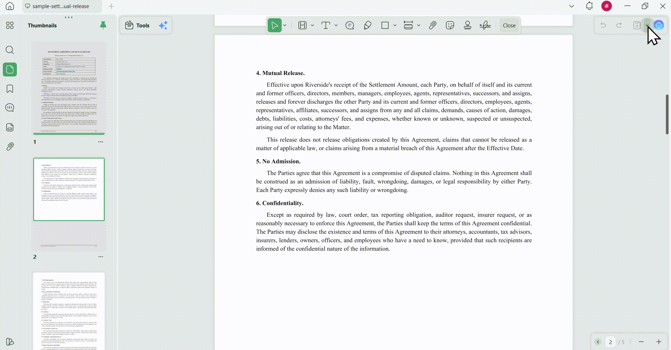Viewport: 671px width, 350px height.
Task: Select the sticky note comment tool
Action: 350,25
